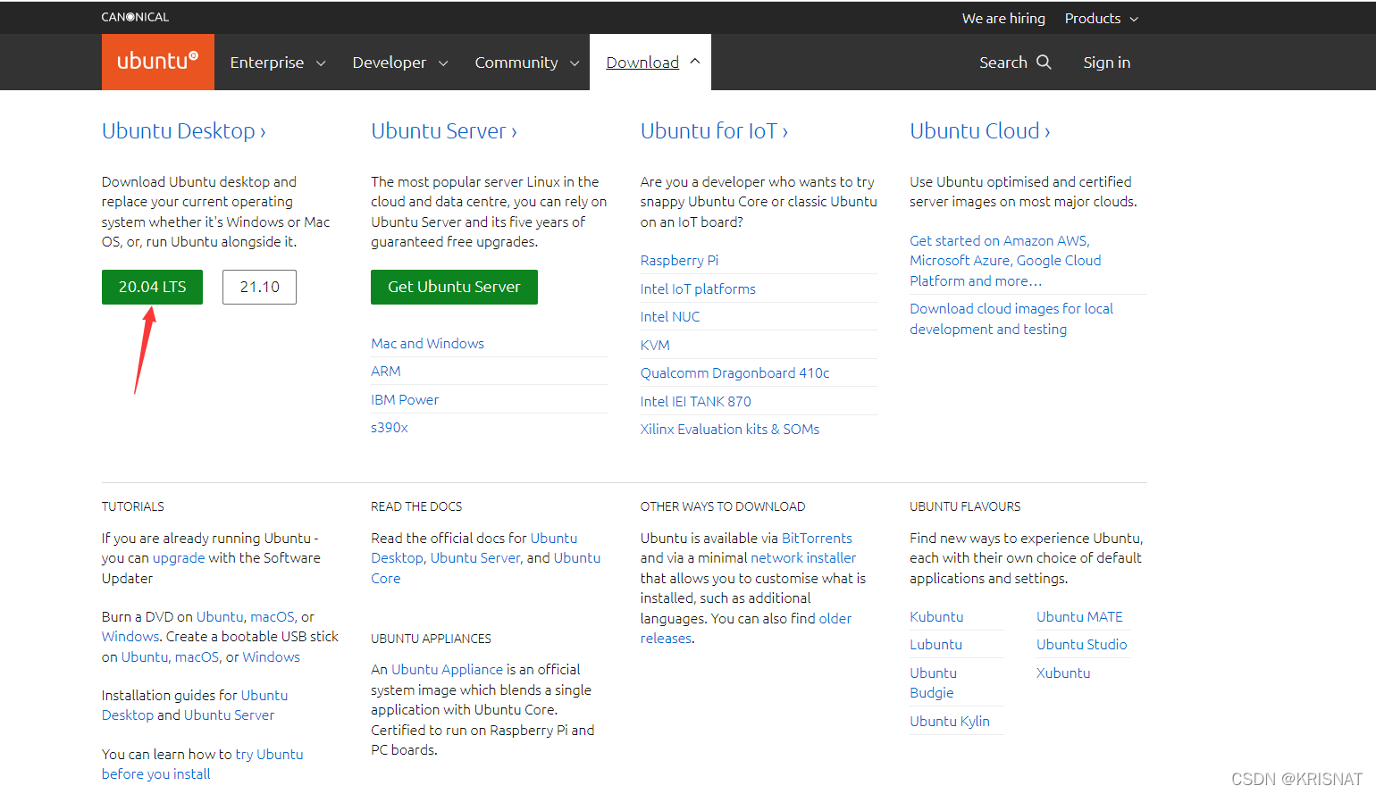The width and height of the screenshot is (1376, 794).
Task: Click Windows link in Burn a DVD line
Action: pyautogui.click(x=130, y=636)
